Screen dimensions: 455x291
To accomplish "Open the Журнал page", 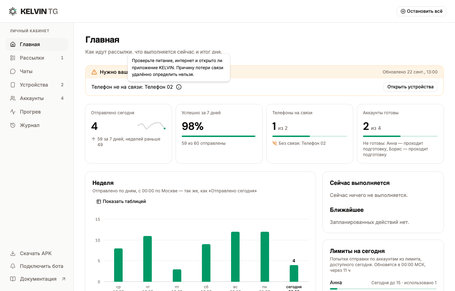I will 37,125.
